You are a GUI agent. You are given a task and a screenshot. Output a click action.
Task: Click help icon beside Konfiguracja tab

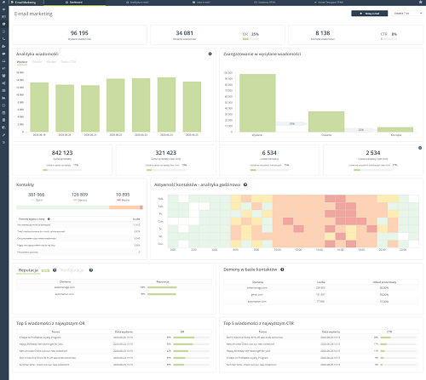click(91, 270)
